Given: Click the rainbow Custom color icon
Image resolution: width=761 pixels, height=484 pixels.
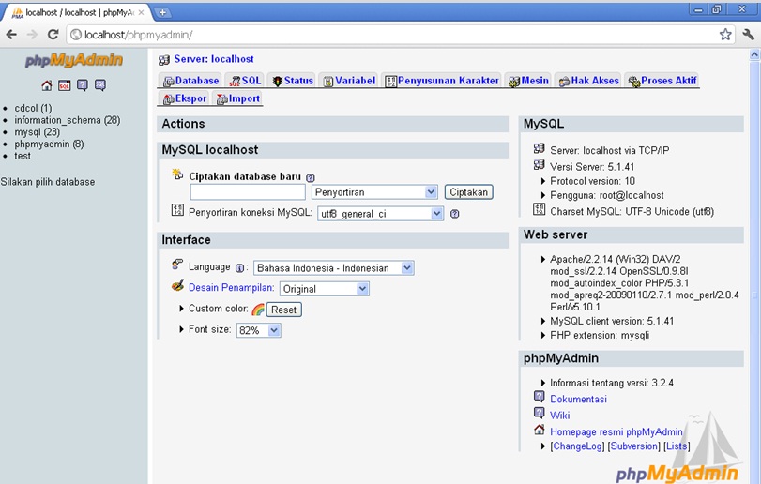Looking at the screenshot, I should 258,310.
